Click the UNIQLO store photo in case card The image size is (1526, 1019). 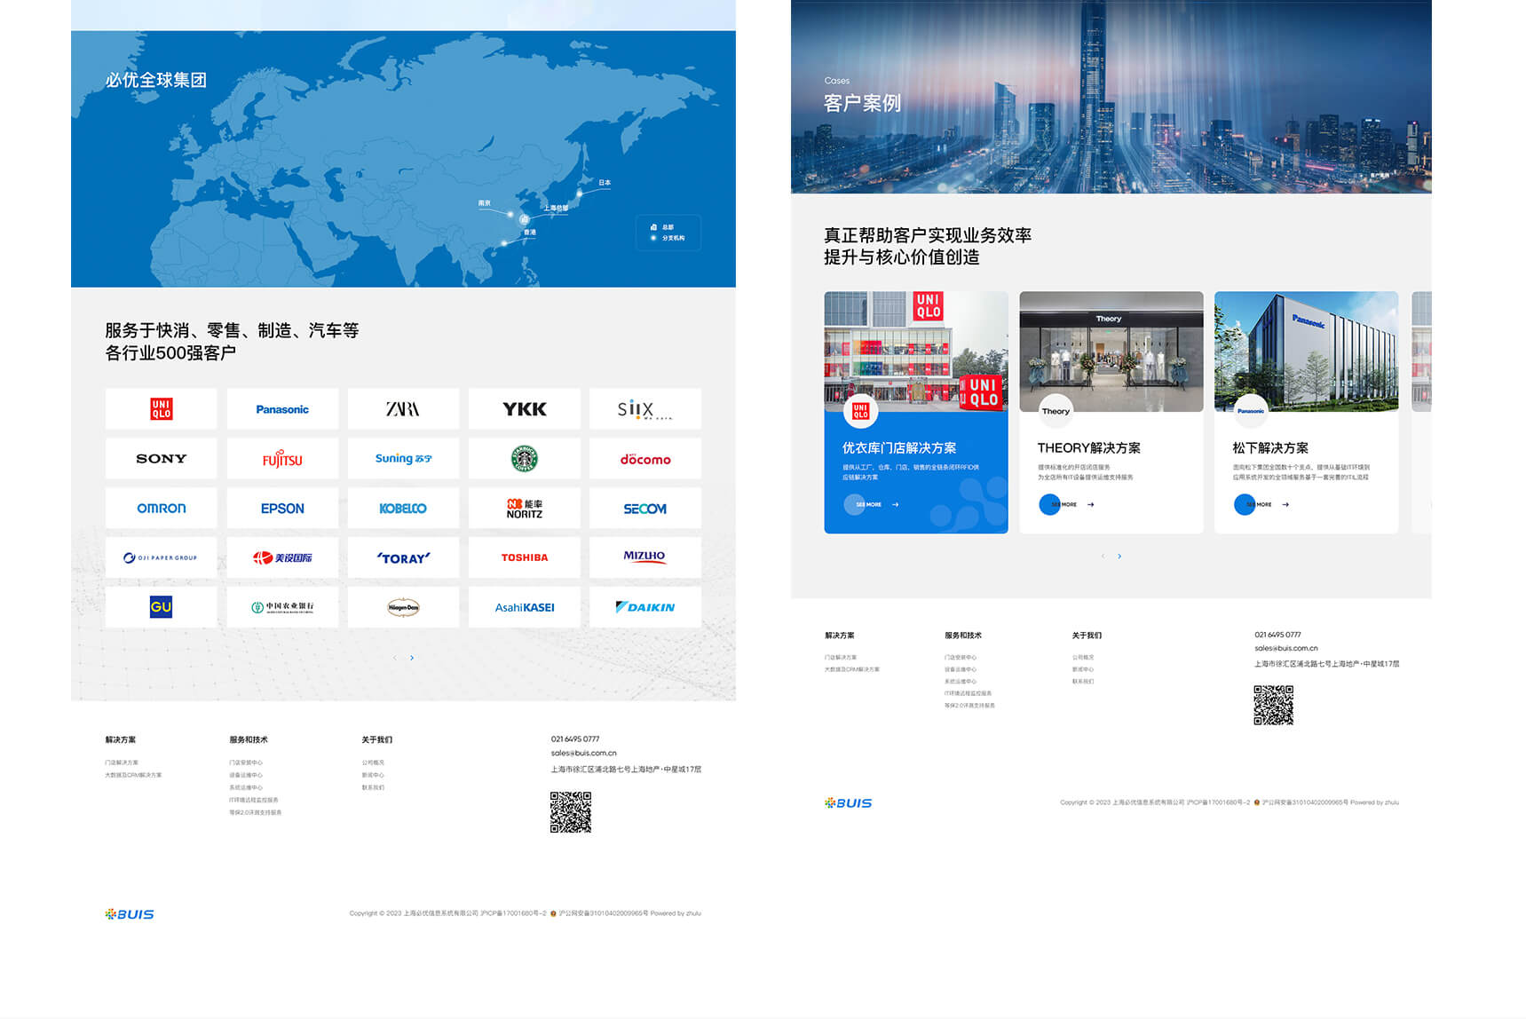click(916, 352)
